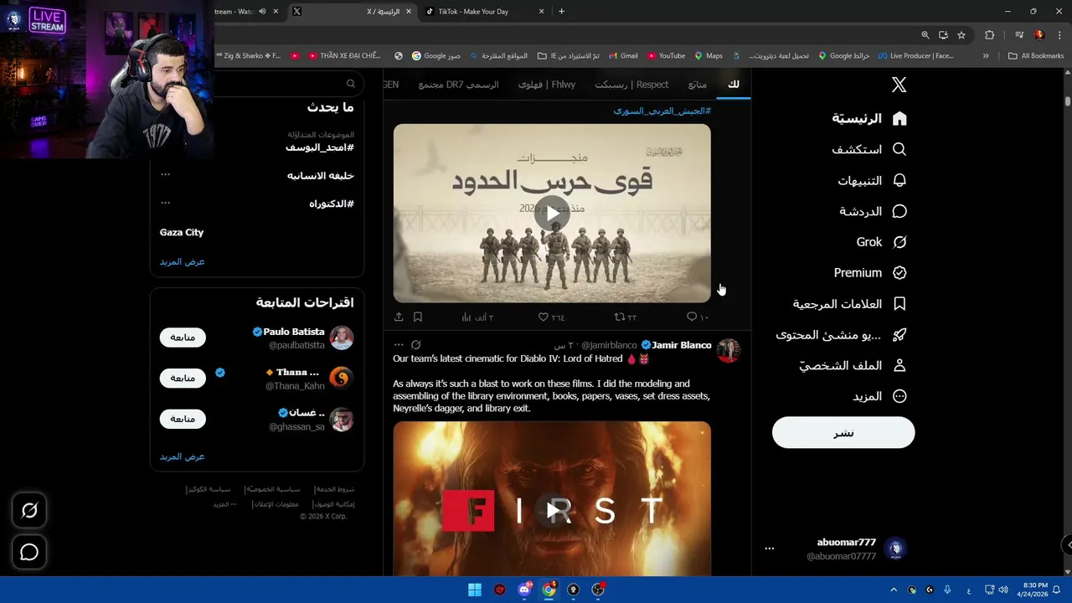
Task: Open trending topic #امجد_اليوسف
Action: point(319,147)
